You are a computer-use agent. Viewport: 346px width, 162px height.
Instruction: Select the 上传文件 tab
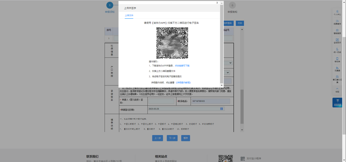(129, 15)
